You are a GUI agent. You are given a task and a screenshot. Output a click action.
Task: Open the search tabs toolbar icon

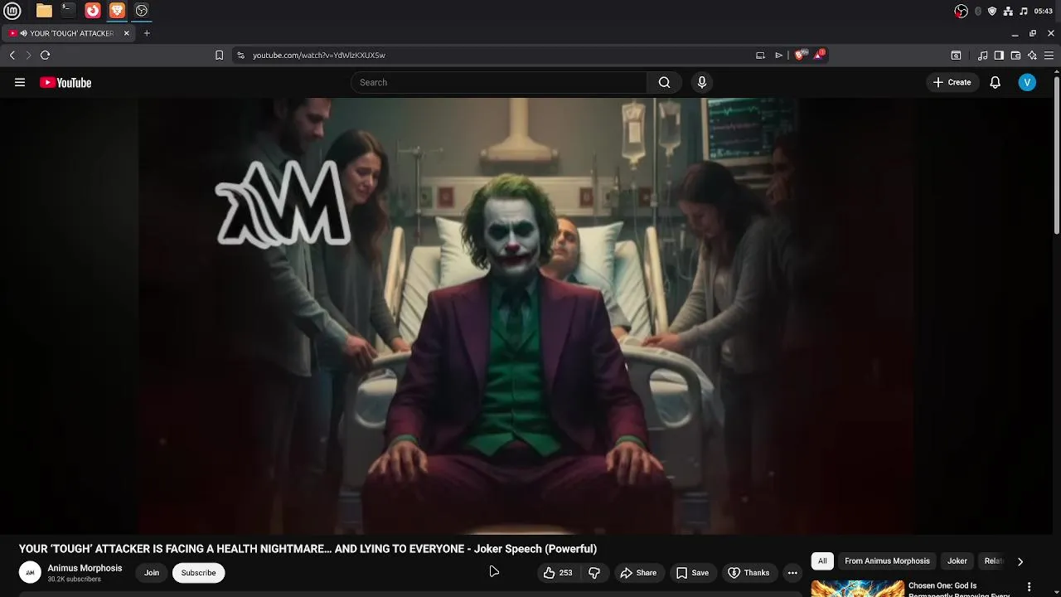click(x=956, y=56)
